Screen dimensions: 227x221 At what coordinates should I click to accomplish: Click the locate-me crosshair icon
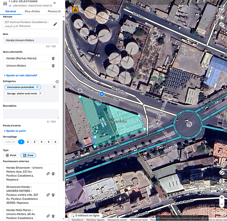[x=222, y=189]
